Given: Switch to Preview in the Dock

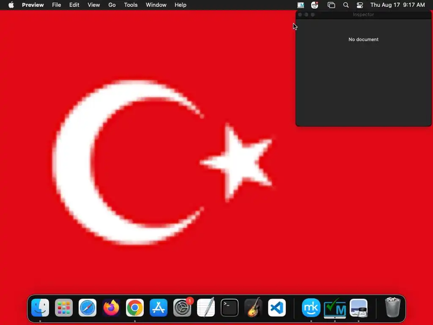Looking at the screenshot, I should (359, 308).
